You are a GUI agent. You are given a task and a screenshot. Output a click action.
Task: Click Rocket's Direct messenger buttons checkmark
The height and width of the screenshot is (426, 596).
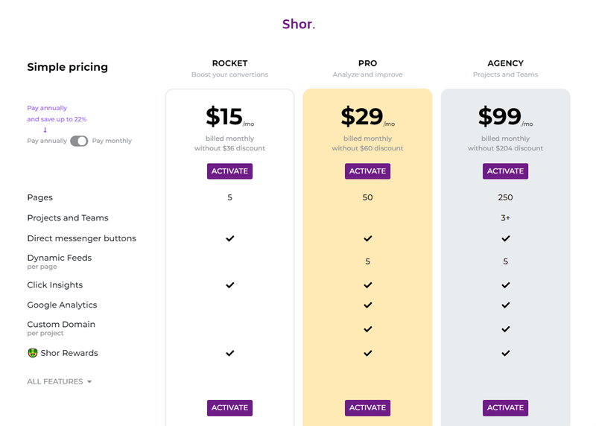point(230,238)
